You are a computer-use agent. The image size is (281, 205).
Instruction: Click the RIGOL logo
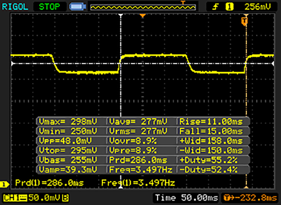pos(14,6)
